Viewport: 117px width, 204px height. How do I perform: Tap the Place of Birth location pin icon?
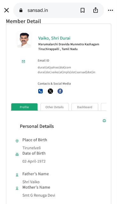click(x=17, y=141)
